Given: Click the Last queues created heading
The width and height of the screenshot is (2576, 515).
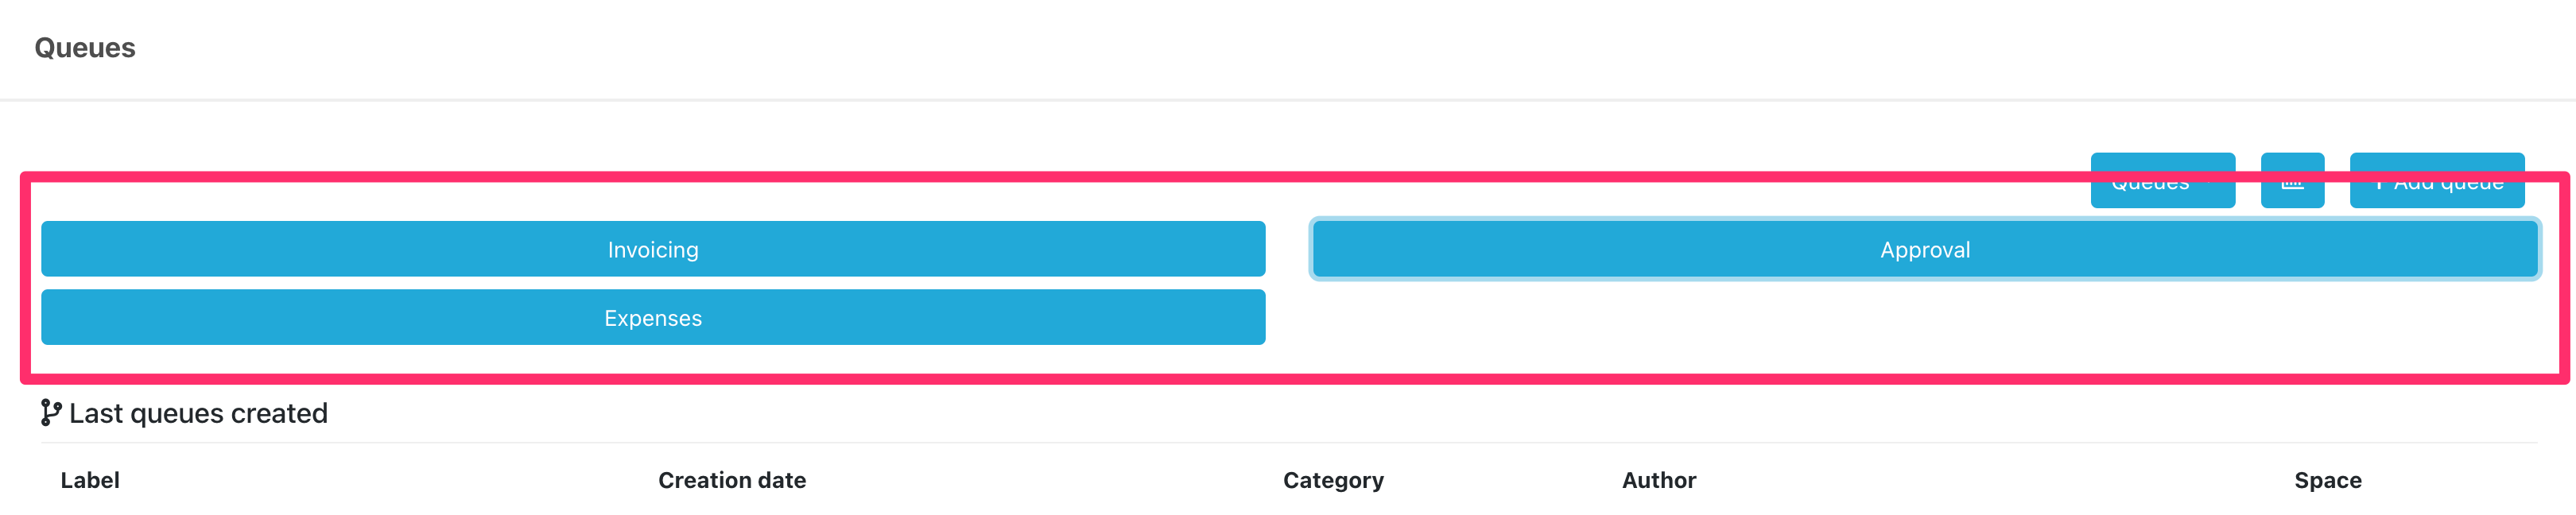Looking at the screenshot, I should [x=197, y=412].
